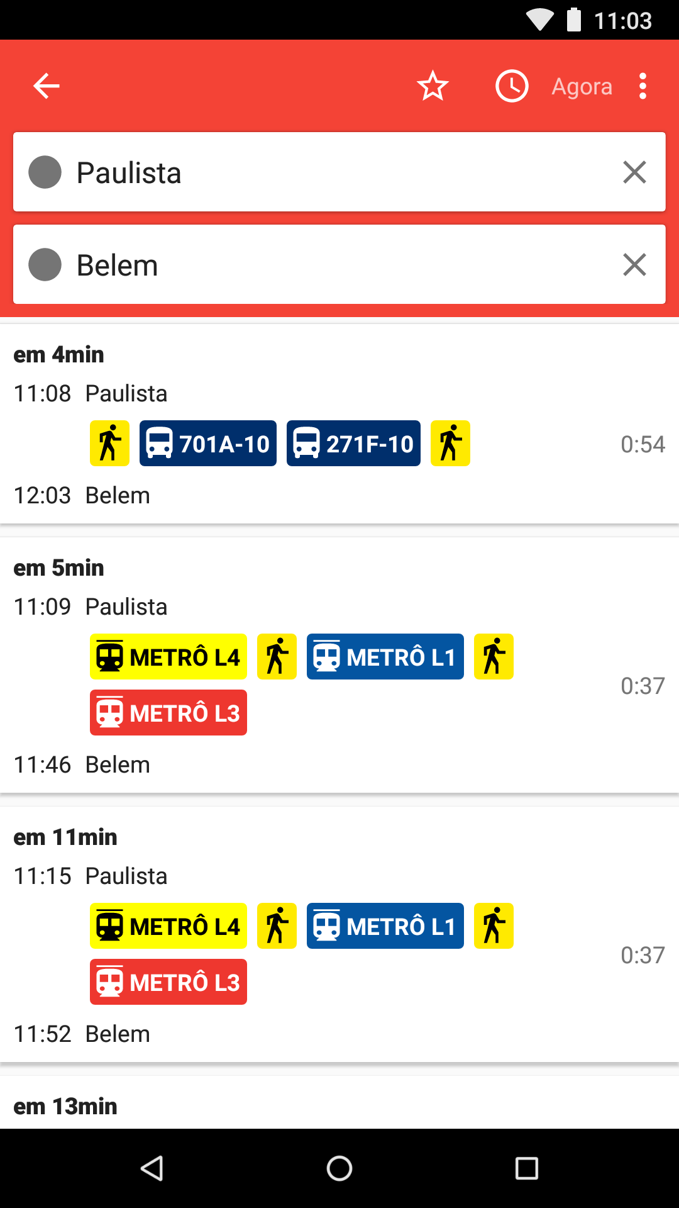Open the clock departure time picker
The width and height of the screenshot is (679, 1208).
(x=512, y=86)
